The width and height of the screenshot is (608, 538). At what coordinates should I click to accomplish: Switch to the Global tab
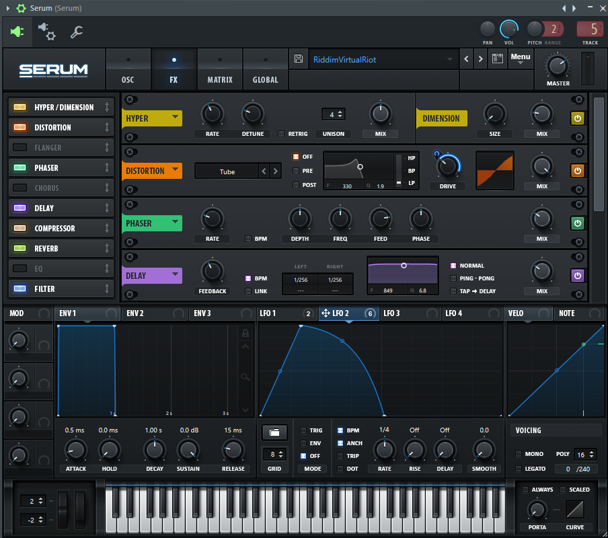(x=266, y=69)
